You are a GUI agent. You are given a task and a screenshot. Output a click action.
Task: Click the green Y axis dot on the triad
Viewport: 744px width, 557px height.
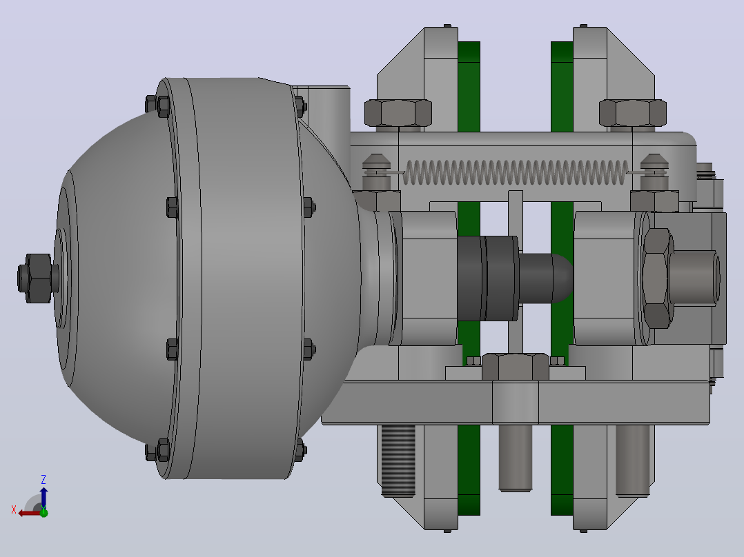tap(43, 512)
